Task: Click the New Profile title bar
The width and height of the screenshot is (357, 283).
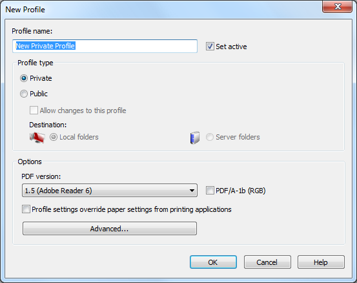Action: click(x=159, y=9)
